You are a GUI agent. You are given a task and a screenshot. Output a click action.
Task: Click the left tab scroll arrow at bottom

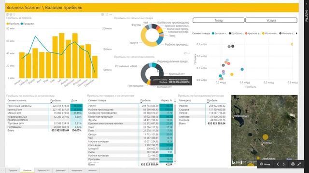click(1, 171)
